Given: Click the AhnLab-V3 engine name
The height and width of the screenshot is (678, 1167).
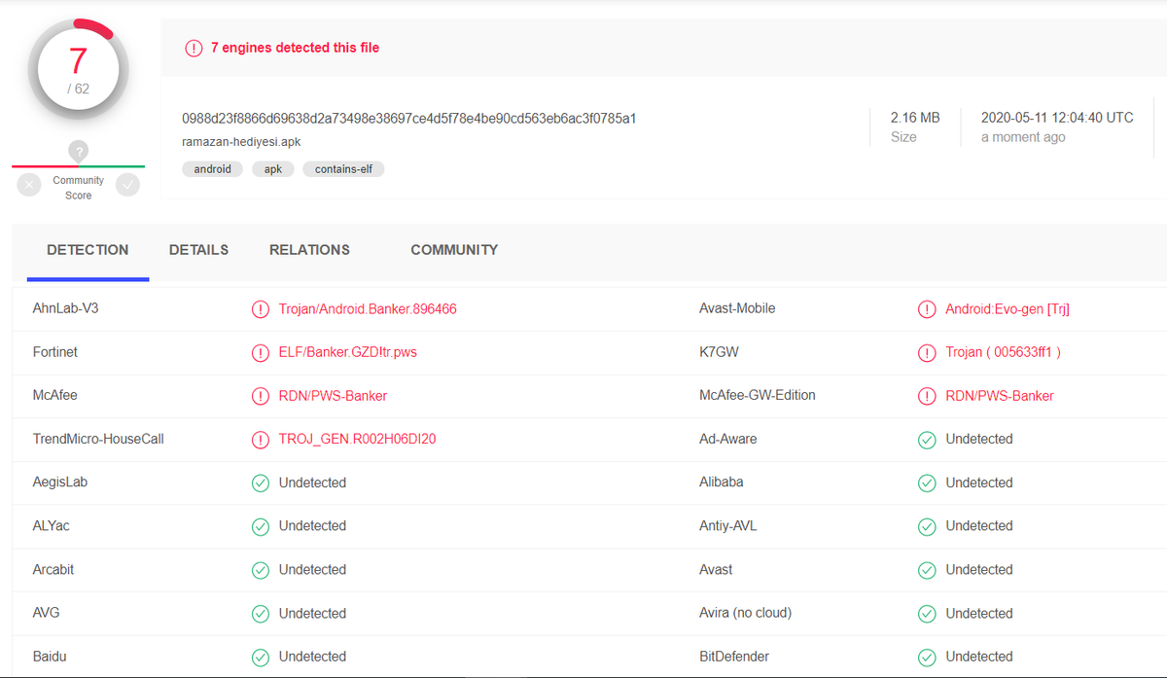Looking at the screenshot, I should (x=65, y=308).
